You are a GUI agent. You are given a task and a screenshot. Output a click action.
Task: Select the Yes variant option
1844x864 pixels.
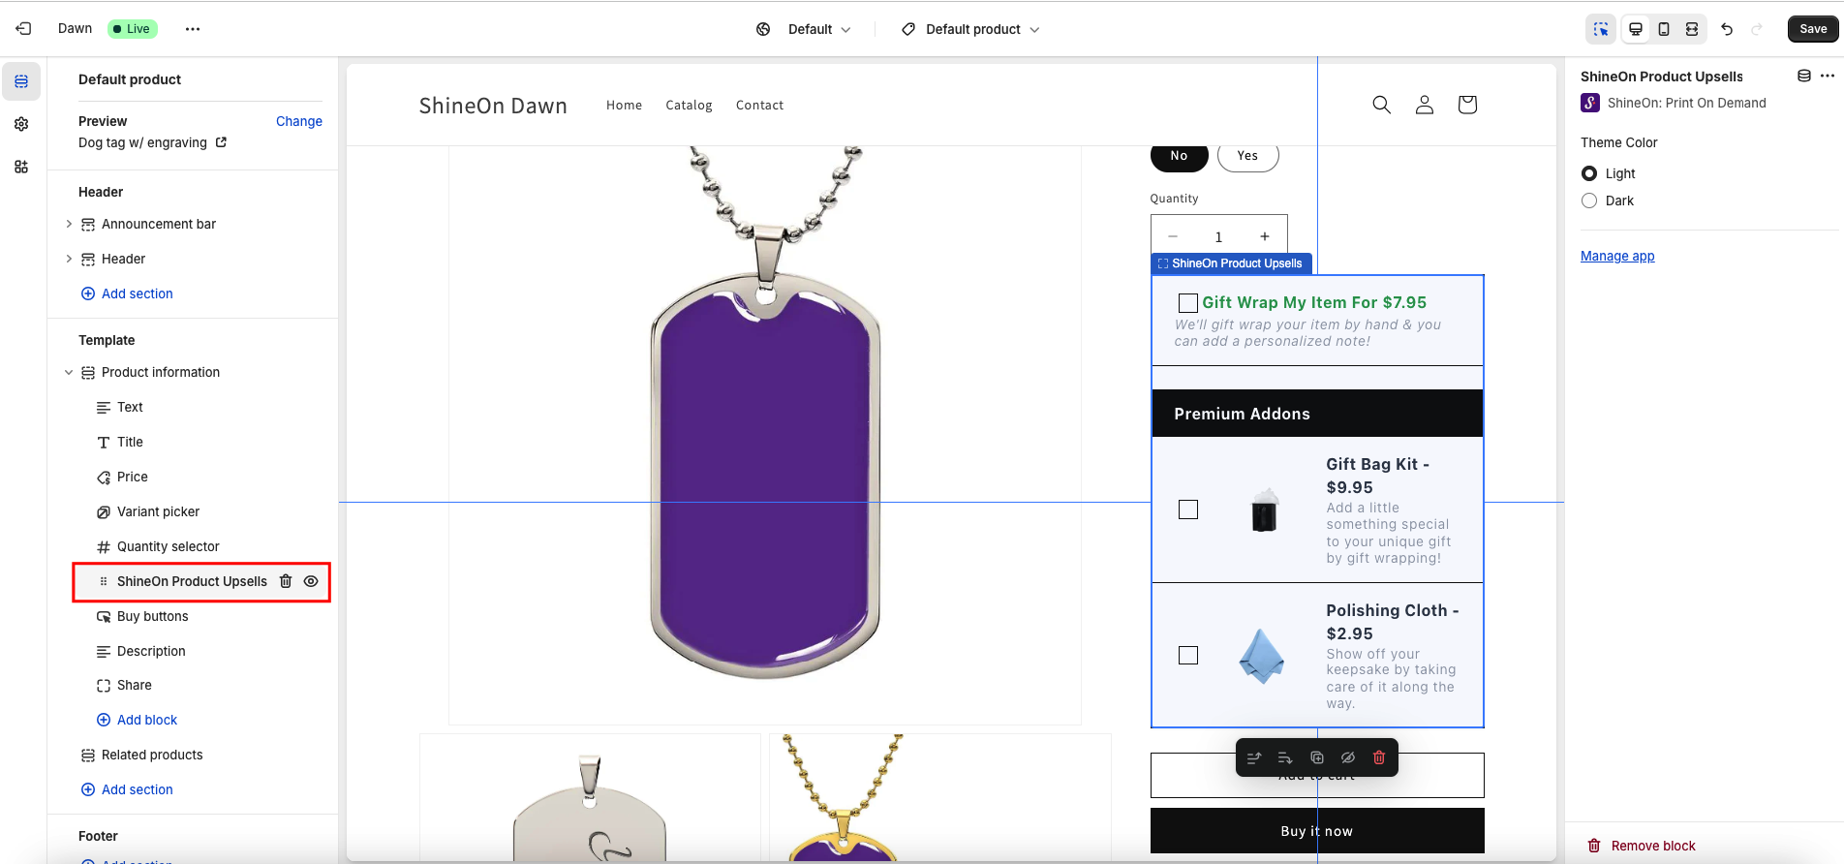click(1247, 156)
